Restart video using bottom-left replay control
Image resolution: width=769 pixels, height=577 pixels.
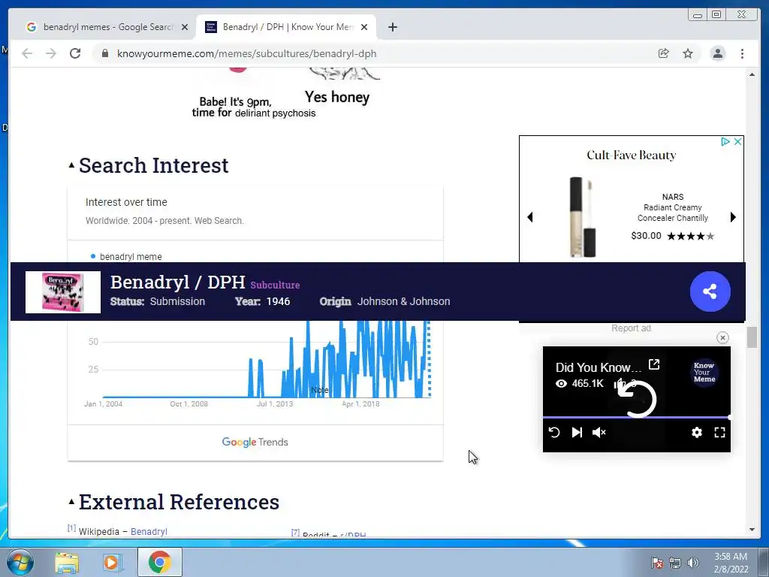[x=554, y=432]
